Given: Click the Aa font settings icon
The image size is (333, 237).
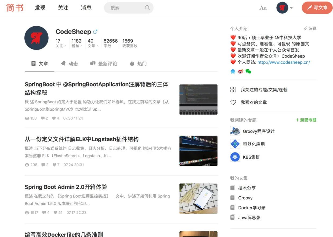Looking at the screenshot, I should 263,8.
